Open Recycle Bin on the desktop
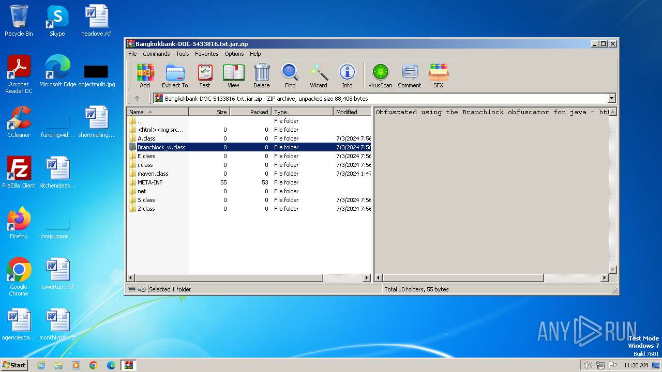This screenshot has height=372, width=662. 19,21
